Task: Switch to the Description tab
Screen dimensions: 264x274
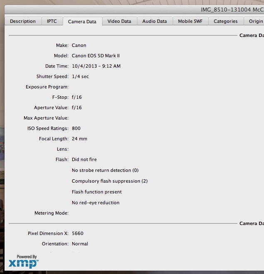Action: click(x=23, y=21)
